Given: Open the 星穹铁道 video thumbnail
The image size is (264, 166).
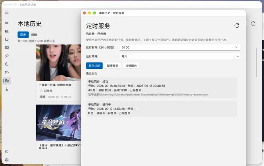Looking at the screenshot, I should pyautogui.click(x=58, y=123).
